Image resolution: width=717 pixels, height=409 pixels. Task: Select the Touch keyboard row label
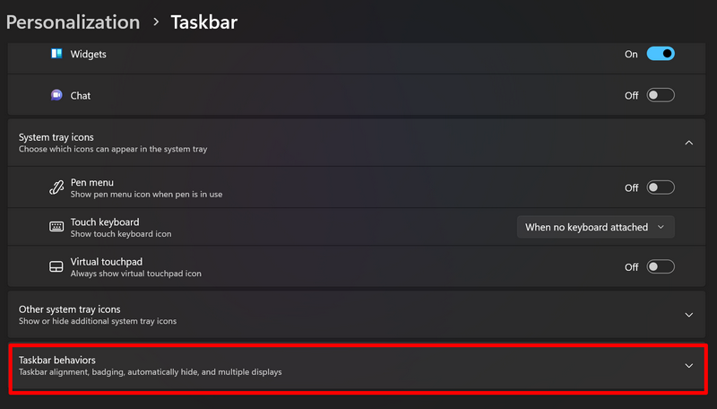tap(105, 222)
